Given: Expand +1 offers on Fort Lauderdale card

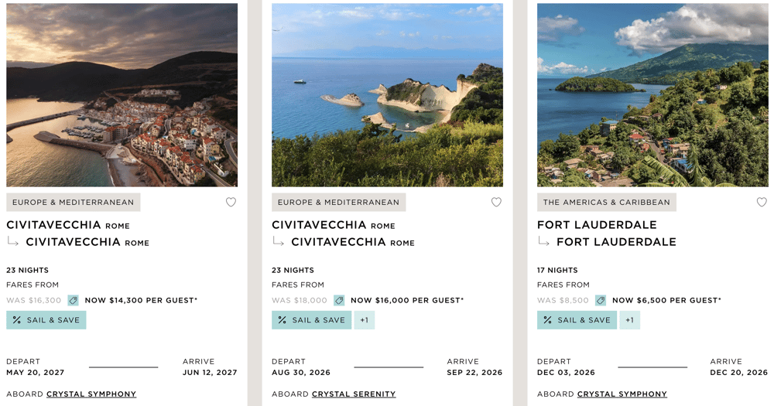Looking at the screenshot, I should click(x=630, y=320).
